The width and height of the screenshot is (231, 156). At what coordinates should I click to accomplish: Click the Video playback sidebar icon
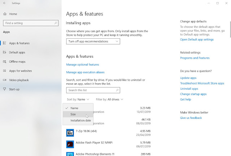click(4, 80)
